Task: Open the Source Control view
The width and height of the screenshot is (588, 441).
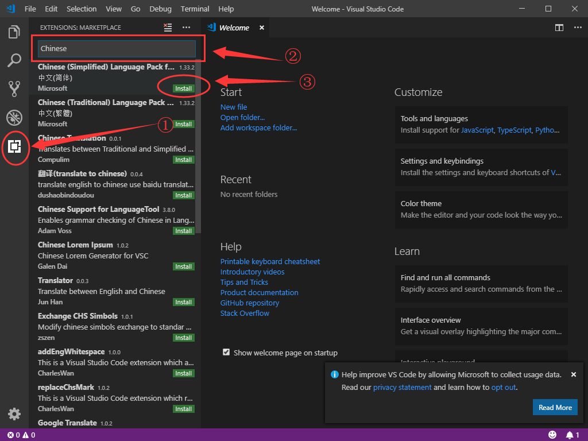Action: pyautogui.click(x=14, y=88)
